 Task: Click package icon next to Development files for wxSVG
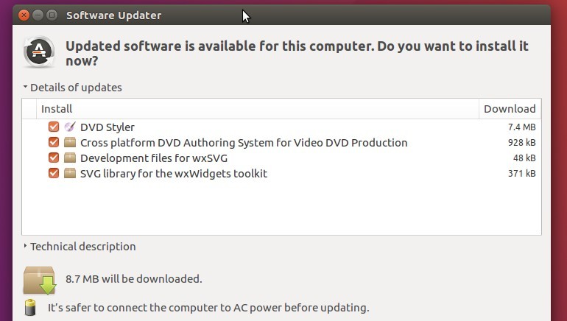[70, 158]
